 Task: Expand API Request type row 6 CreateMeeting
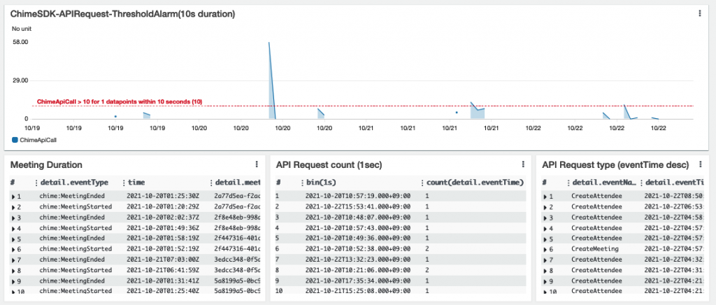(545, 249)
